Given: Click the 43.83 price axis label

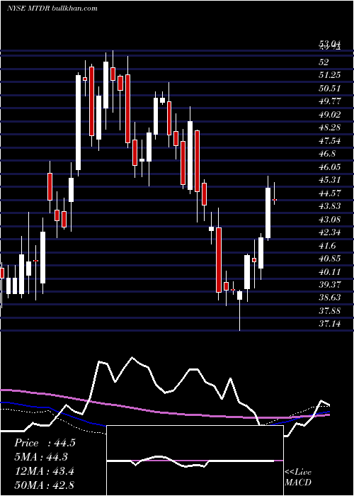Looking at the screenshot, I should point(330,206).
